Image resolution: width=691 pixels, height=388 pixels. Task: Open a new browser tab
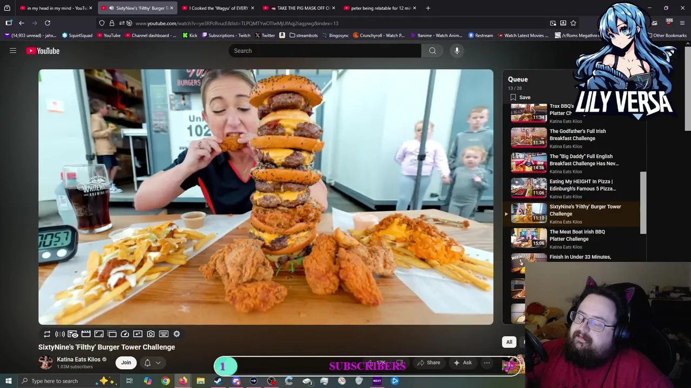428,8
